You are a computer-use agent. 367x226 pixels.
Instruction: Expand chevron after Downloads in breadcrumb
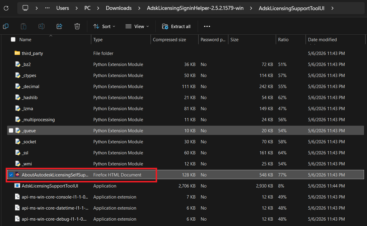[x=139, y=8]
